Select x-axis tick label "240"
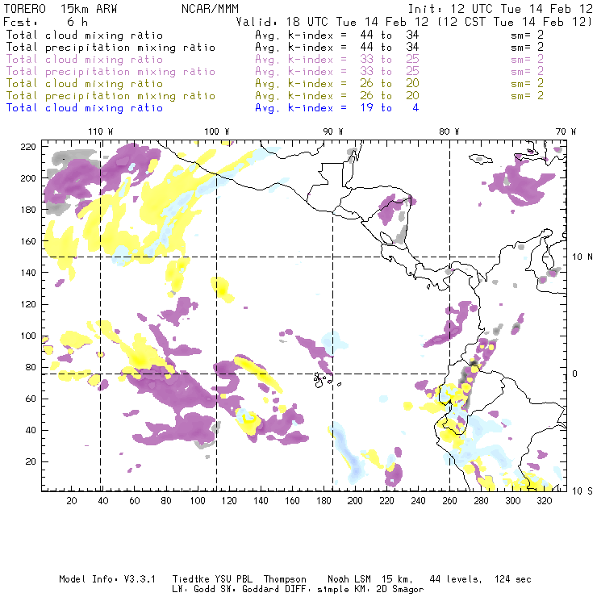The height and width of the screenshot is (597, 597). [418, 501]
